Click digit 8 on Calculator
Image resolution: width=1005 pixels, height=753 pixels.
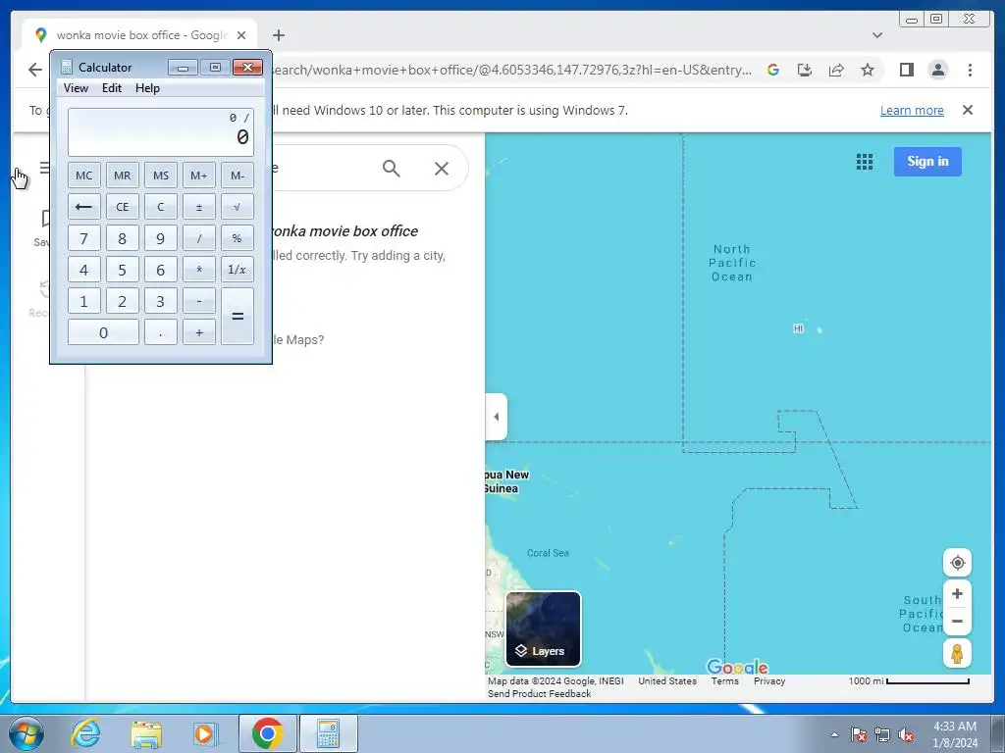click(123, 238)
